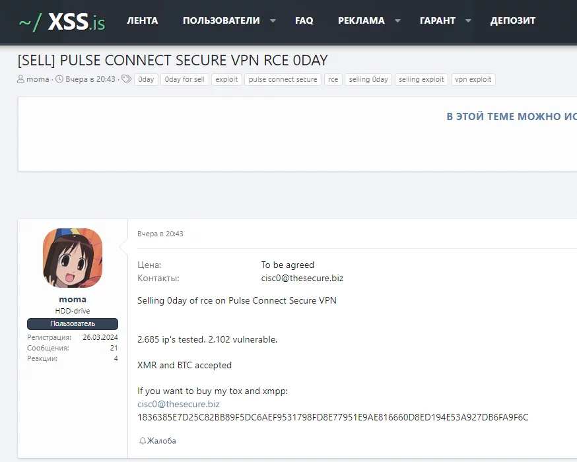
Task: Click the post timestamp "Вчера в 20:43"
Action: point(160,234)
